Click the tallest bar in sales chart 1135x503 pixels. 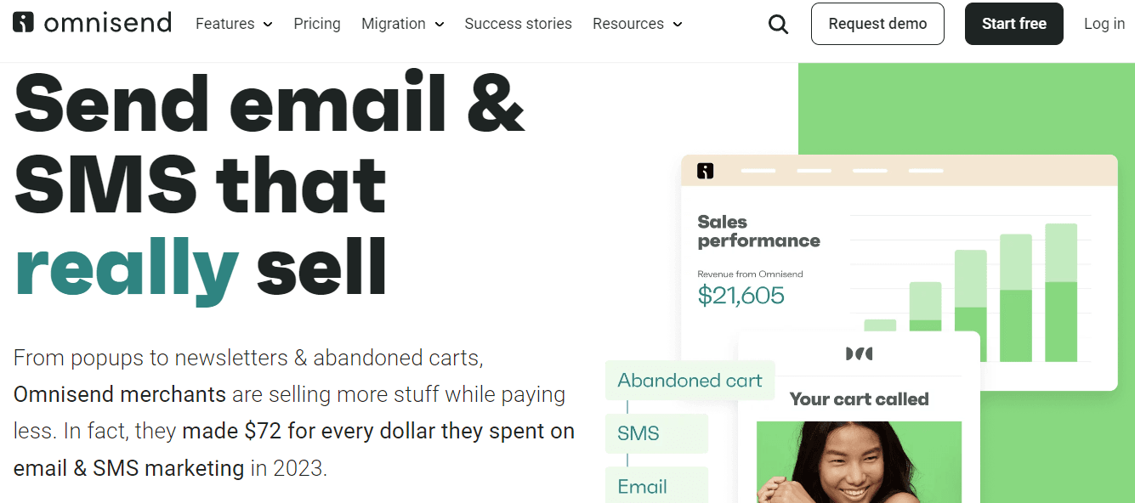(1060, 292)
